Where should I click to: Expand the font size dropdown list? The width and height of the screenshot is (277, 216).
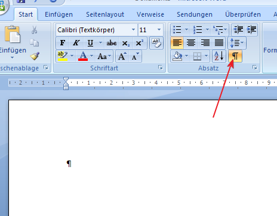pyautogui.click(x=159, y=30)
